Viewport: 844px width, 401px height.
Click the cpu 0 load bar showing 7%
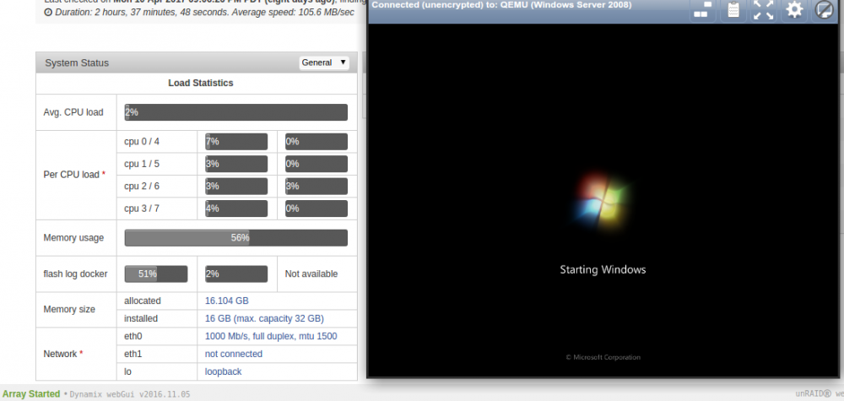tap(236, 142)
